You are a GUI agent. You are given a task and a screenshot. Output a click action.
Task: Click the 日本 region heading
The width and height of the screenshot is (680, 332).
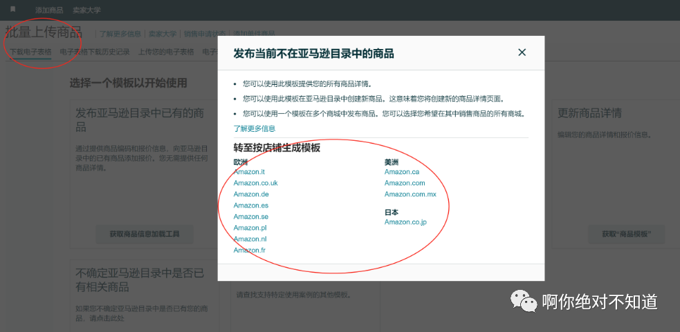coord(391,213)
